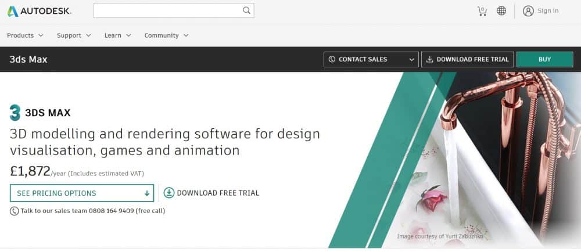Expand the Contact Sales dropdown arrow

(411, 60)
